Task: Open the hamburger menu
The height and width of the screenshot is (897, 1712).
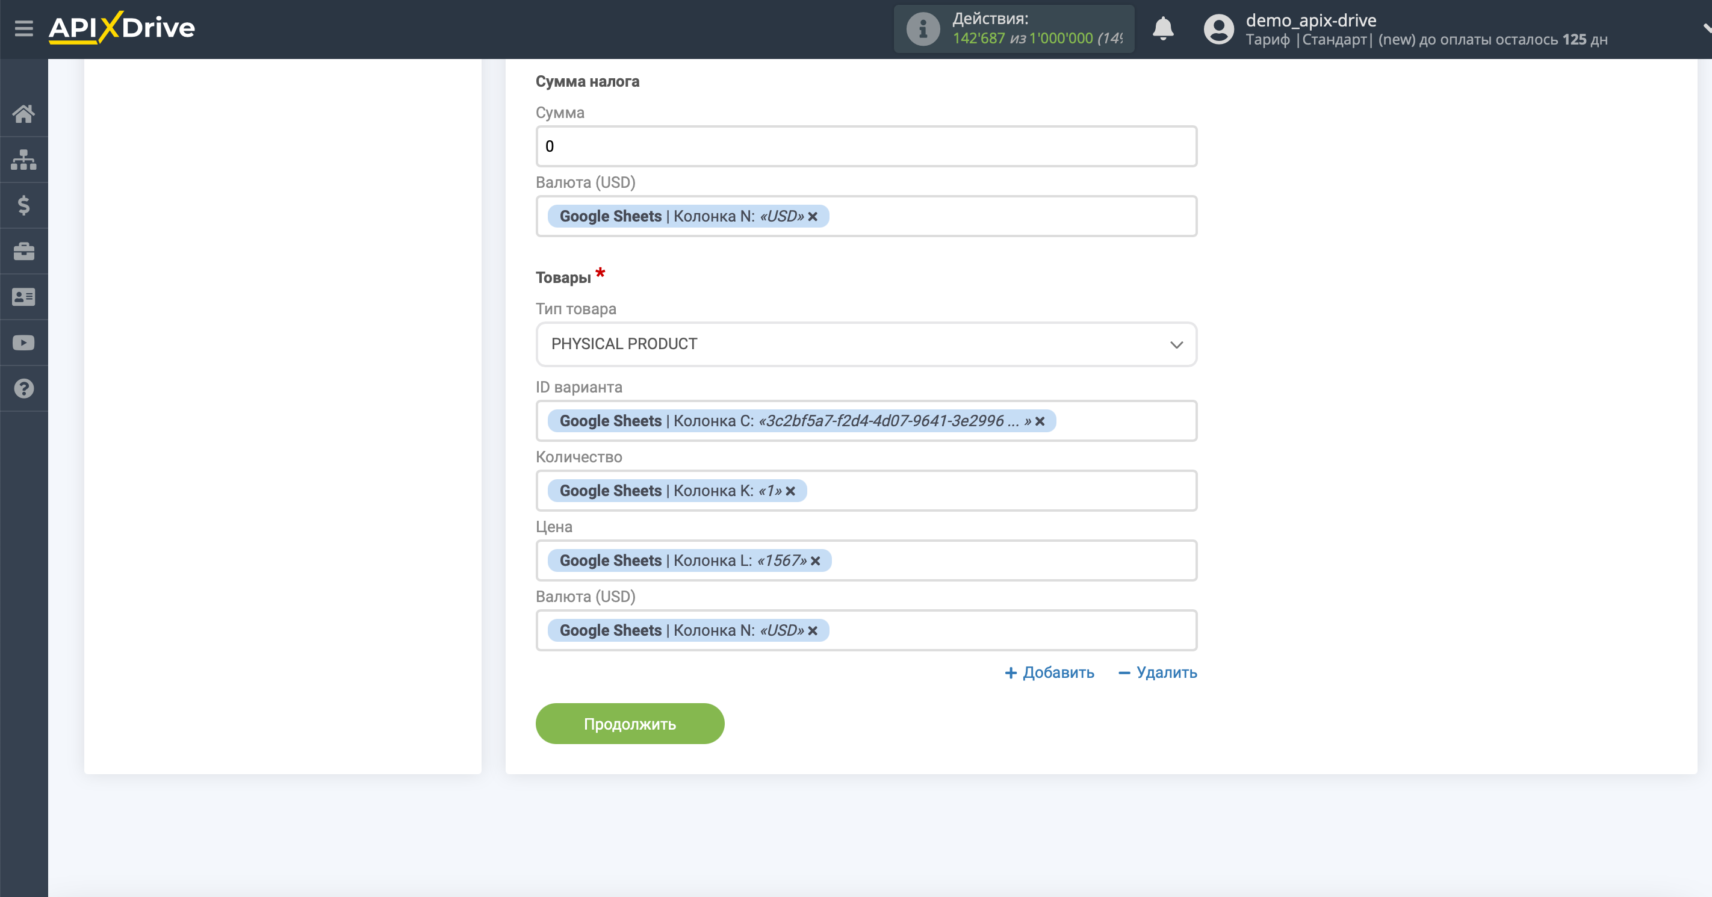Action: point(24,28)
